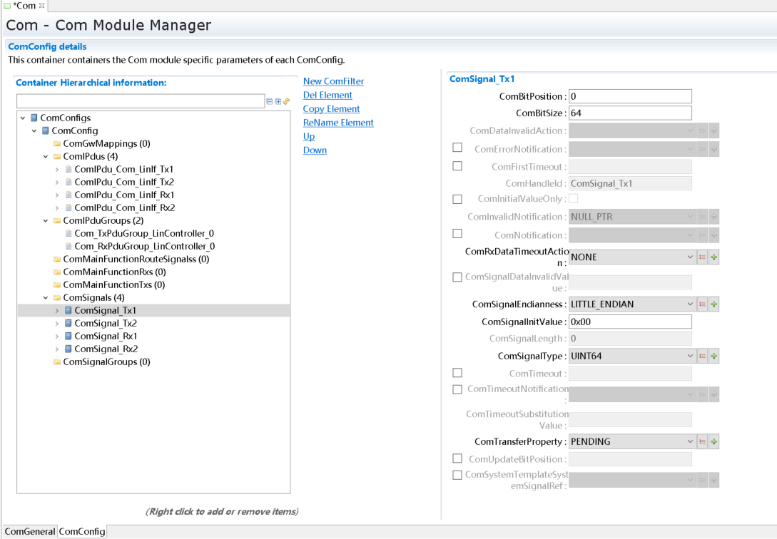Screen dimensions: 777x539
Task: Click green plus beside ComSignalType
Action: click(x=713, y=356)
